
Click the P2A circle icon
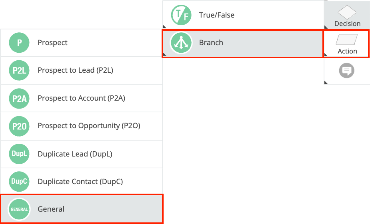click(x=19, y=98)
